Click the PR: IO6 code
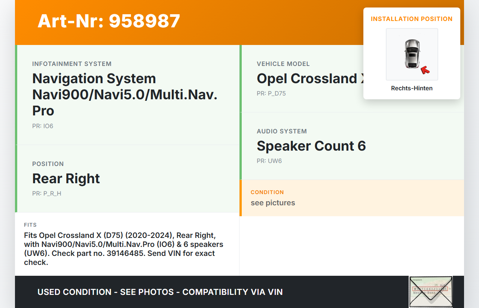 point(43,126)
